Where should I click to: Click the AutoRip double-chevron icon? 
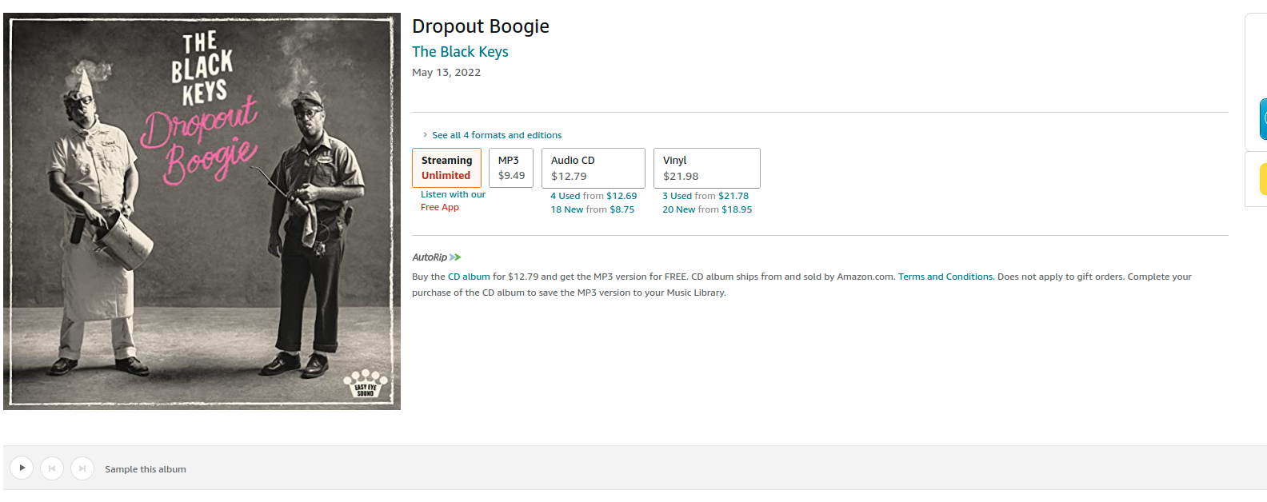pyautogui.click(x=456, y=257)
